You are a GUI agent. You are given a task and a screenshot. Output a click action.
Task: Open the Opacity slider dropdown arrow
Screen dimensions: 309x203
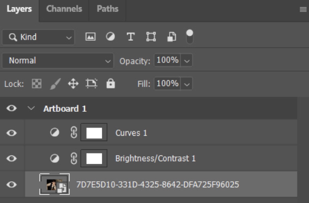pyautogui.click(x=186, y=60)
